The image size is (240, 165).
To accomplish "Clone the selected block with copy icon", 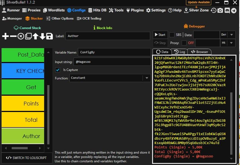I will [x=28, y=36].
